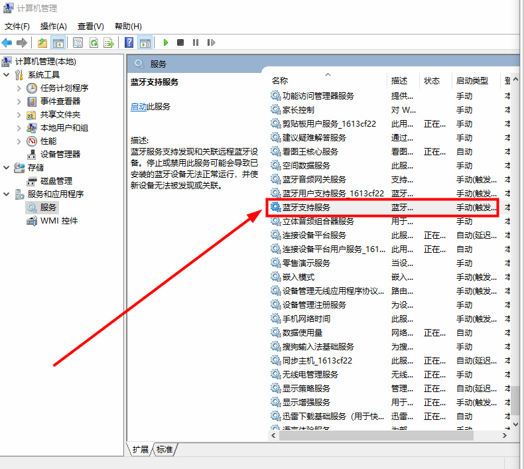This screenshot has height=469, width=524.
Task: Click the 启动 link to start service
Action: tap(138, 106)
